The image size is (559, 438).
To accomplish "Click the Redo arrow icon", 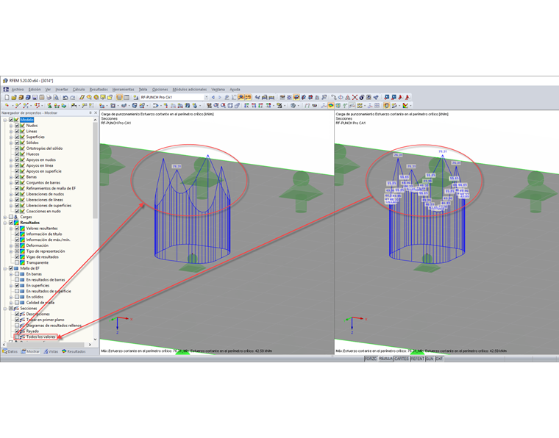I will pyautogui.click(x=73, y=97).
